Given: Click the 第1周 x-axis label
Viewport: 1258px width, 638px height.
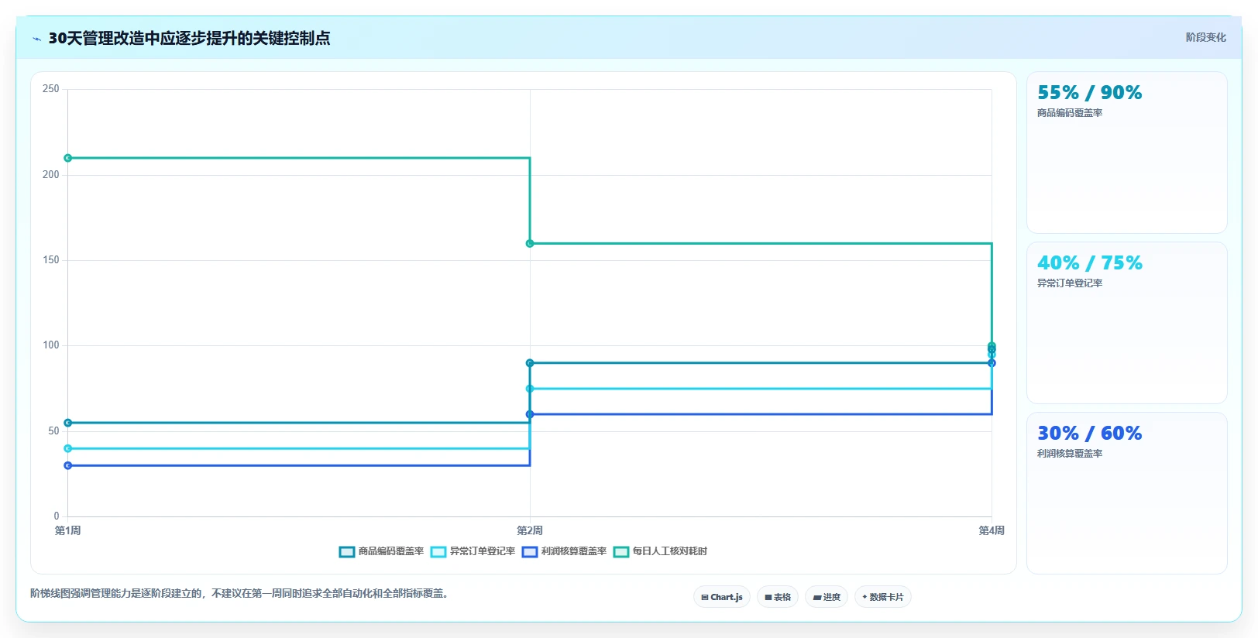Looking at the screenshot, I should pos(68,530).
